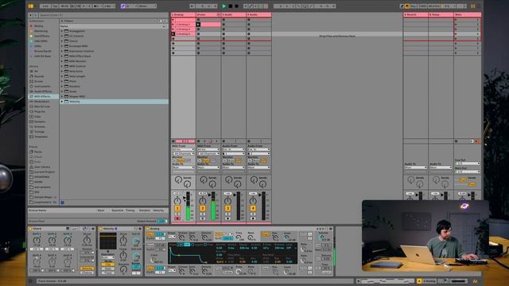Expand the Random folder in browser

pyautogui.click(x=62, y=87)
